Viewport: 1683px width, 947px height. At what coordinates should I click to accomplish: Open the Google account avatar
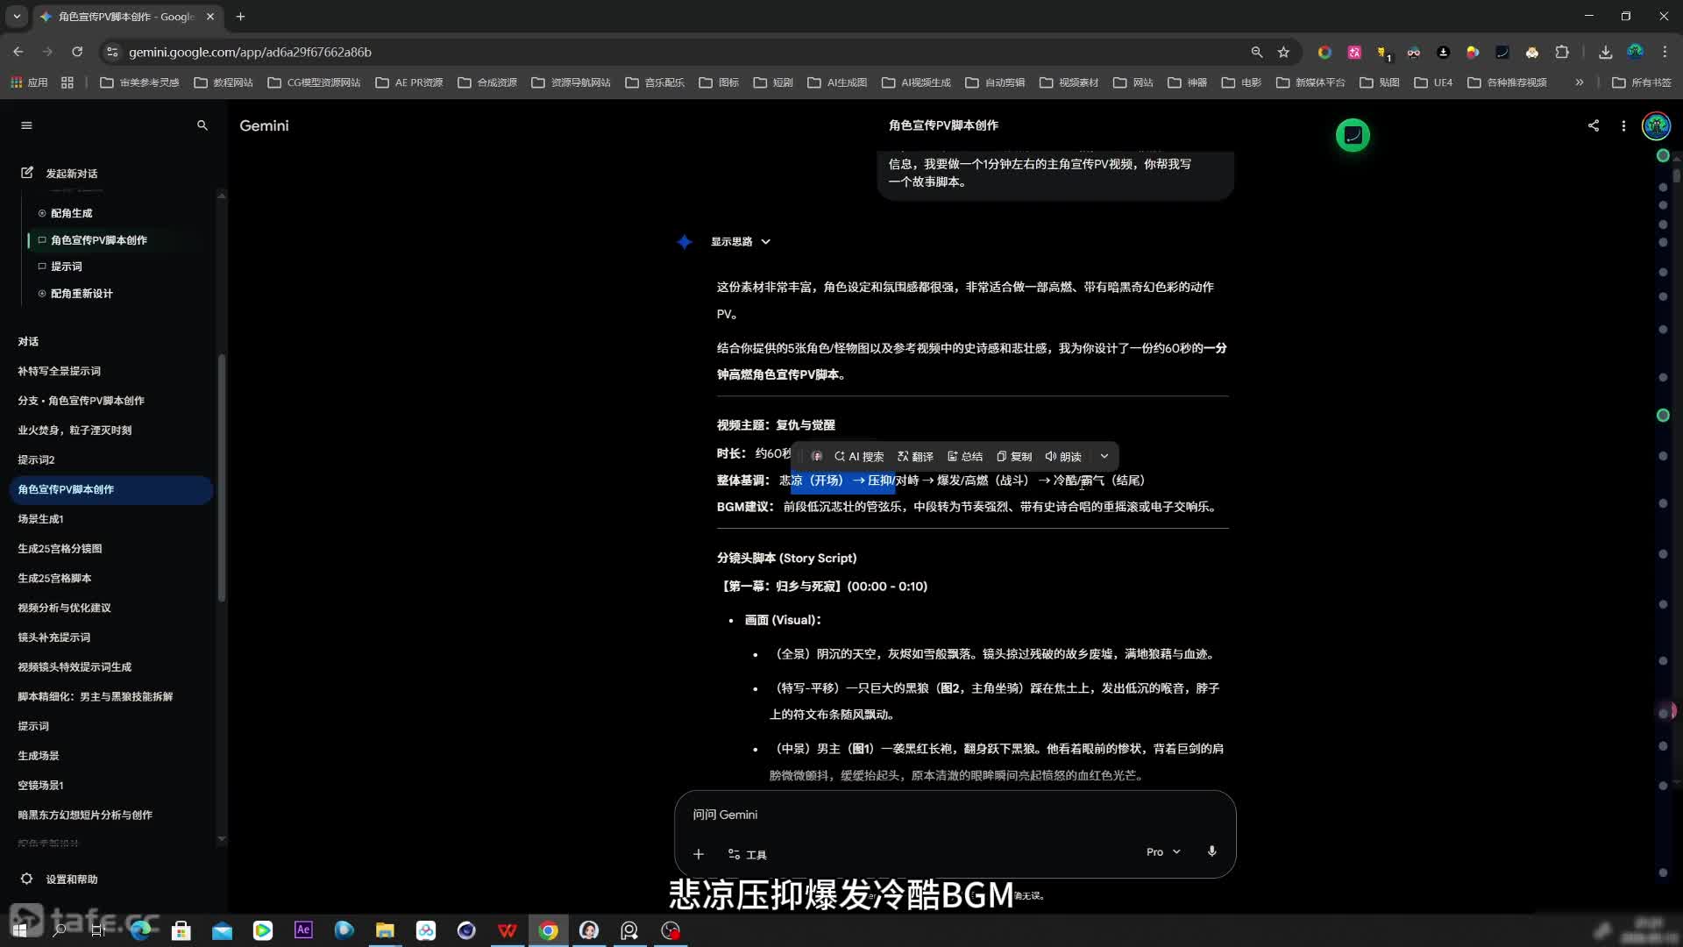click(x=1656, y=125)
